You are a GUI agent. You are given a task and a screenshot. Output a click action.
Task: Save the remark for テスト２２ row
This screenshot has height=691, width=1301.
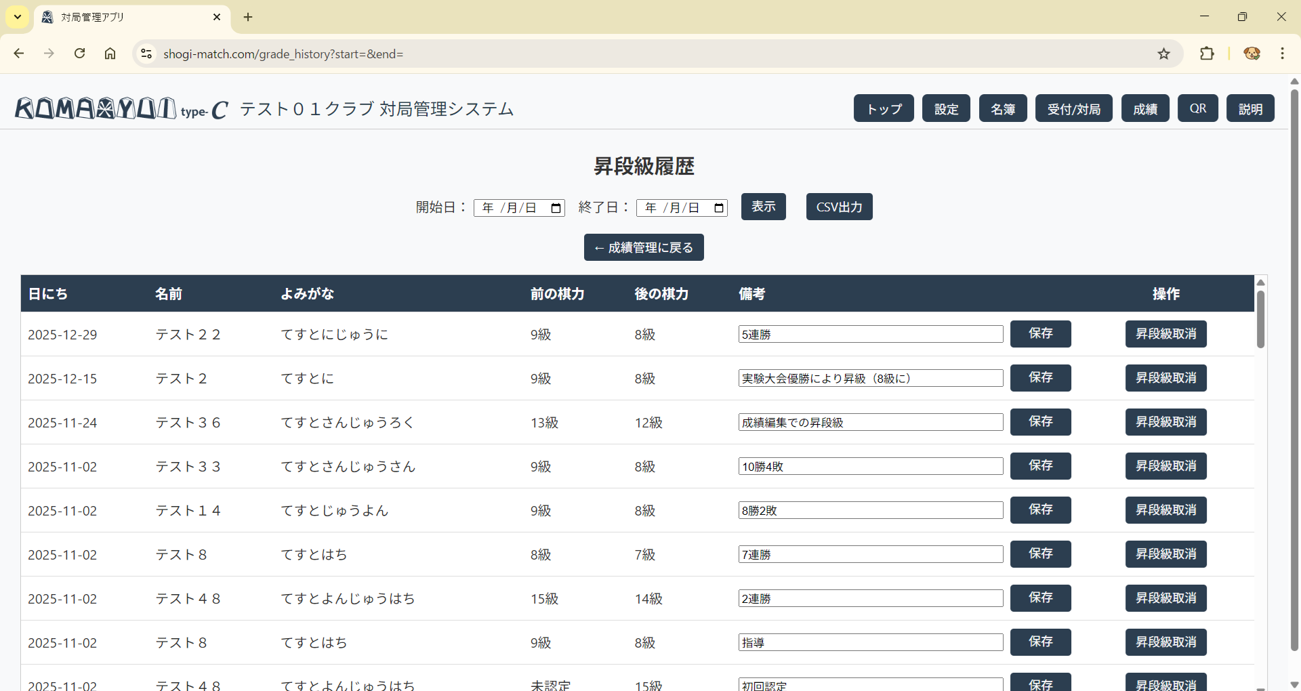[1040, 334]
